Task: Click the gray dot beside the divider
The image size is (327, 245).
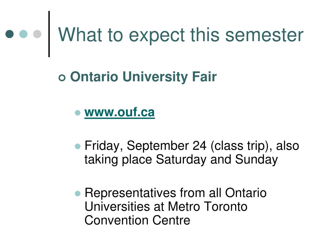Action: (37, 34)
